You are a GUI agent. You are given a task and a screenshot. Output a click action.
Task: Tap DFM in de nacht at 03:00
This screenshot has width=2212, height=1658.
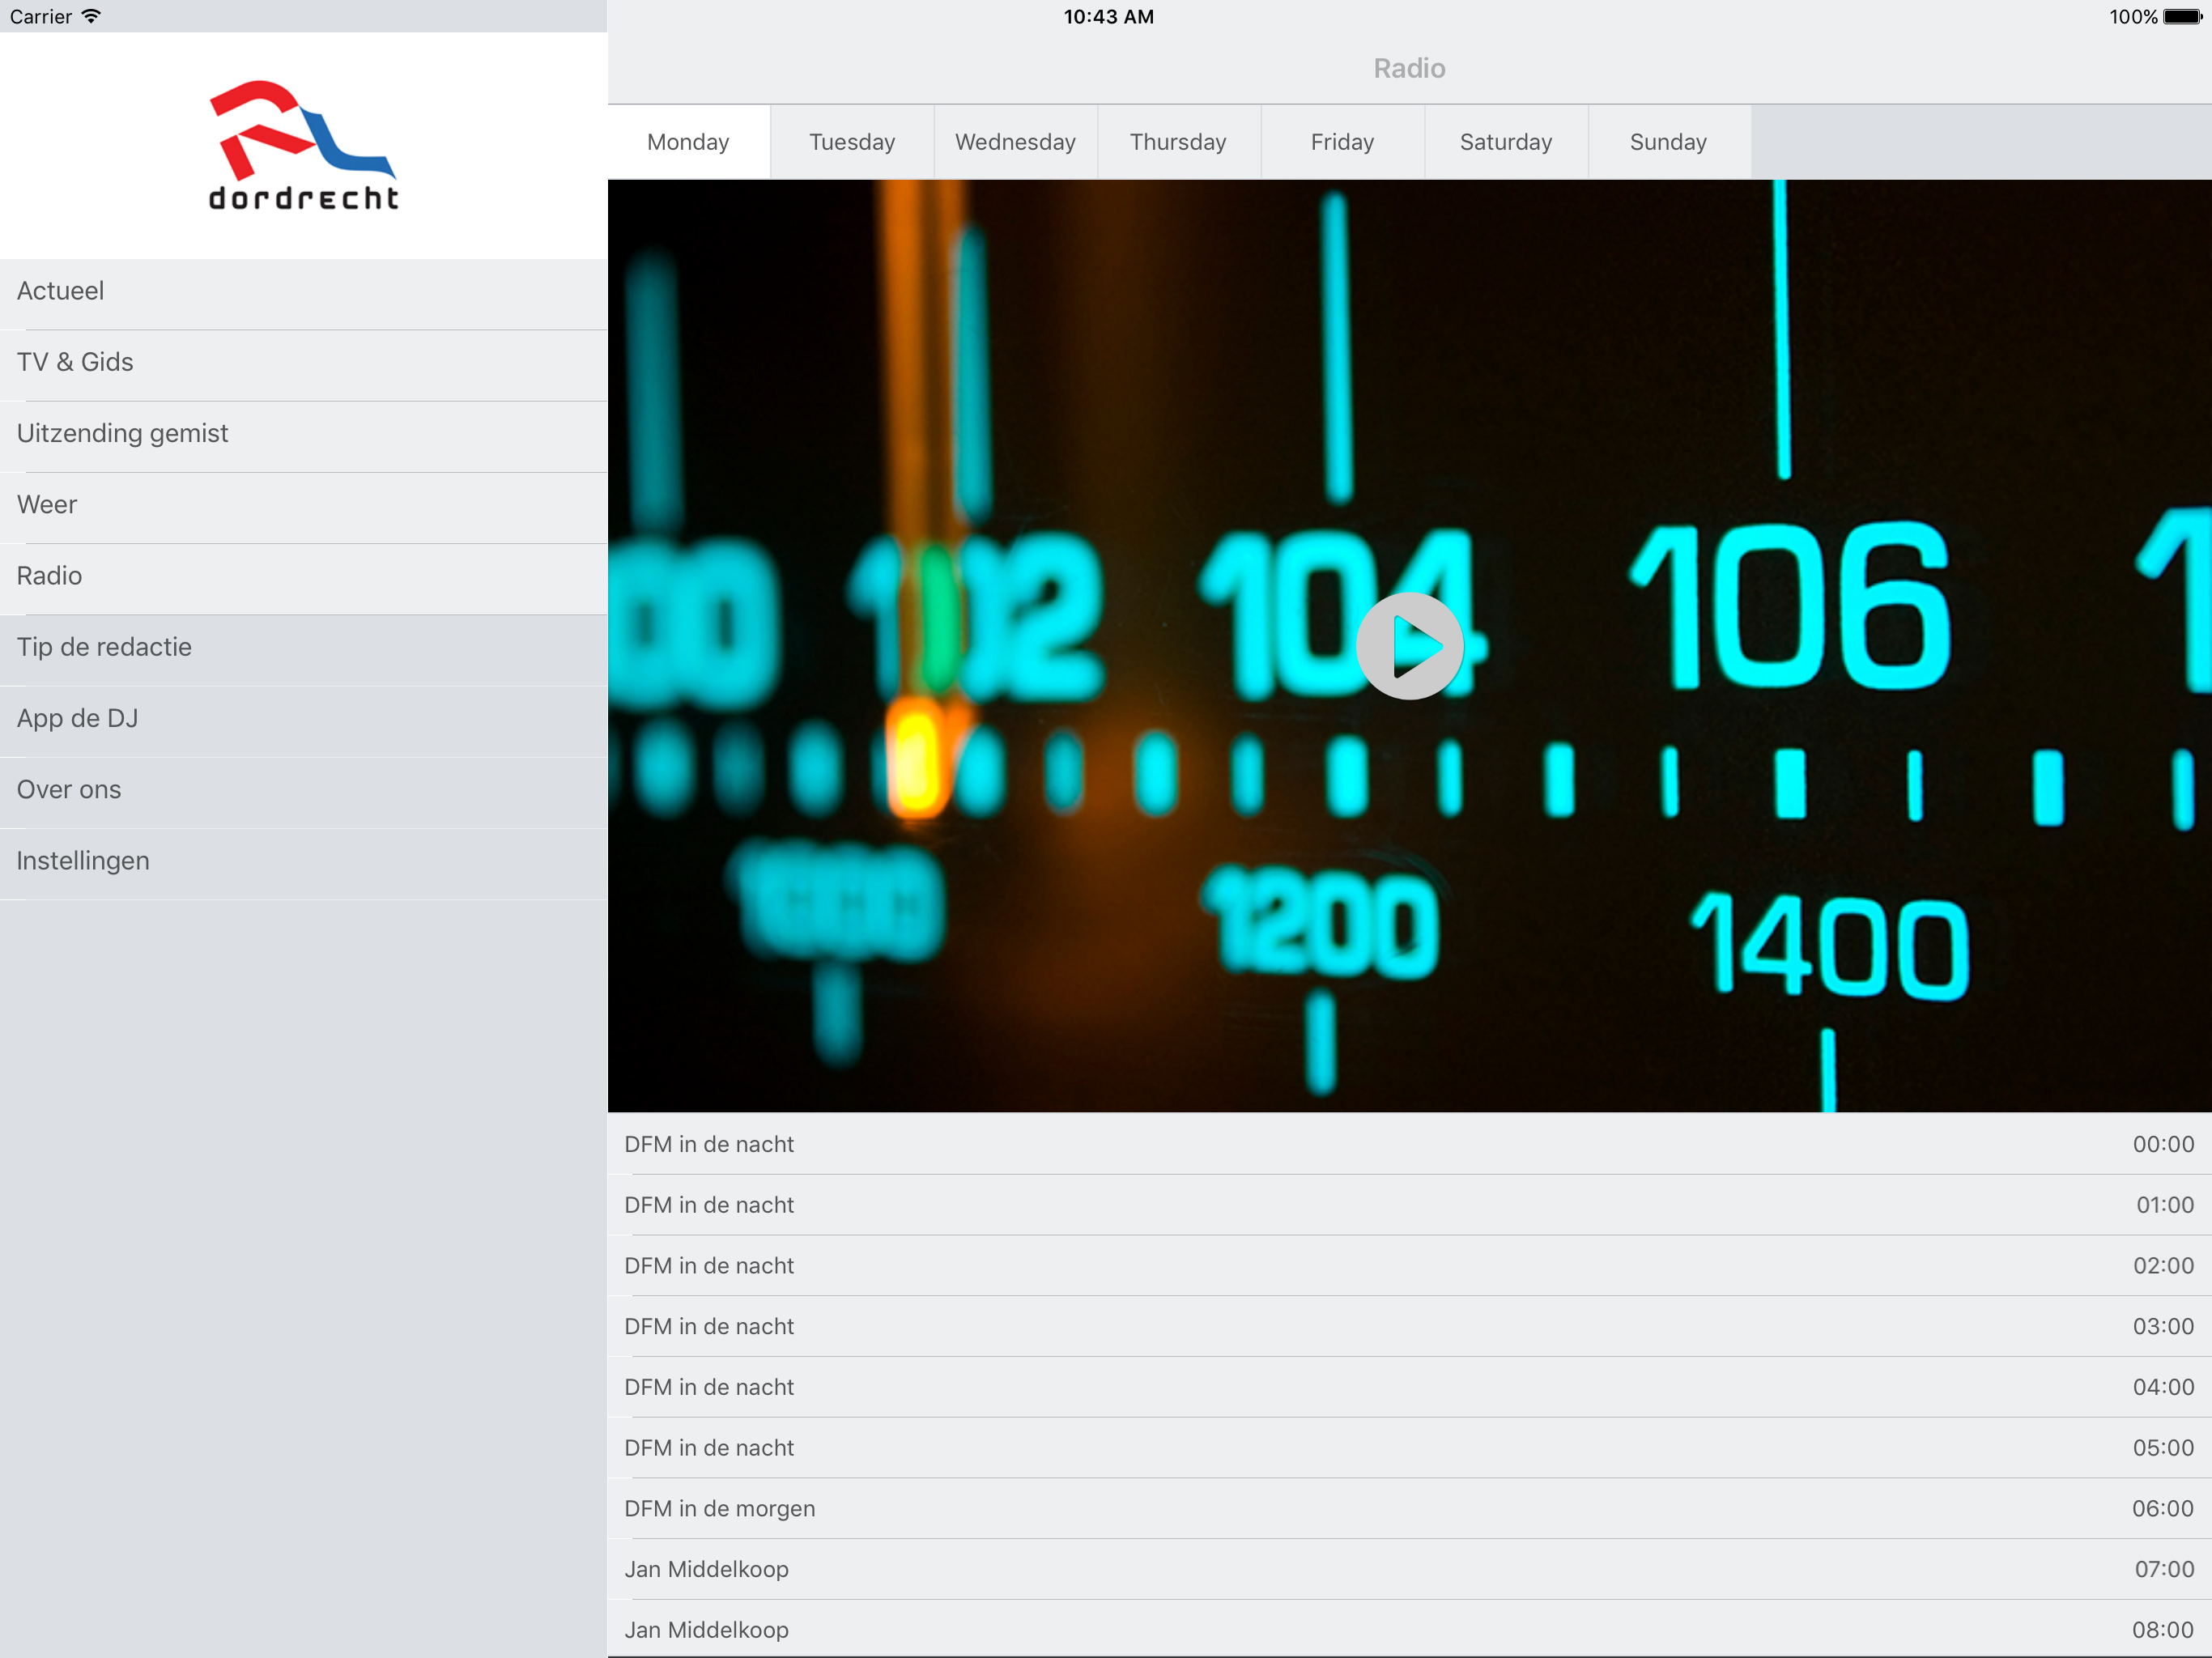[1409, 1326]
